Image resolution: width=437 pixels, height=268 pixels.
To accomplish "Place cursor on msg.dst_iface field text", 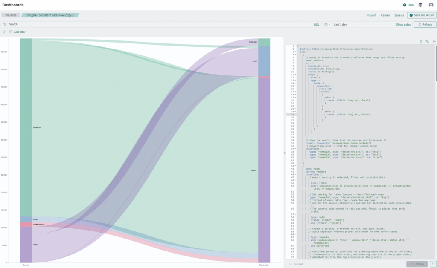I will pos(358,114).
